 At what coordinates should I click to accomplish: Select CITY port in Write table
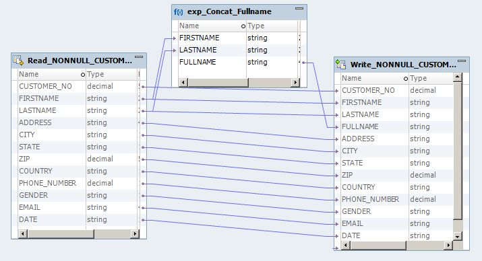tap(350, 151)
